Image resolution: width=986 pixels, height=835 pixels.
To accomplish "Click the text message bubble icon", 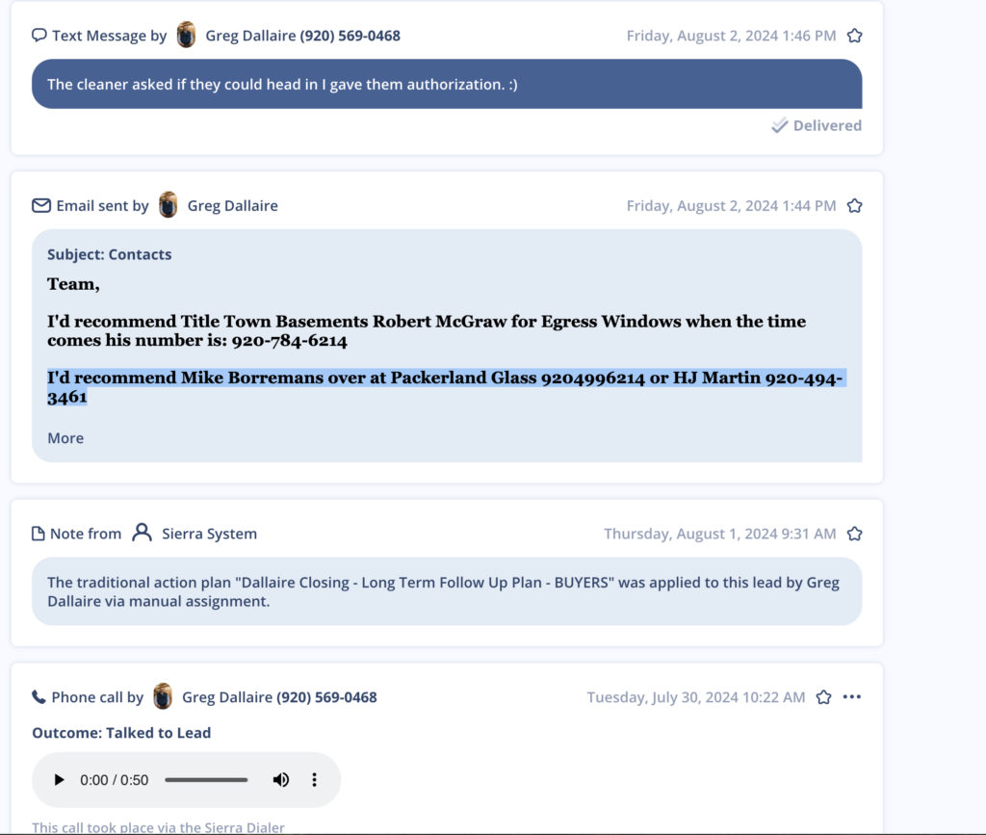I will [39, 36].
